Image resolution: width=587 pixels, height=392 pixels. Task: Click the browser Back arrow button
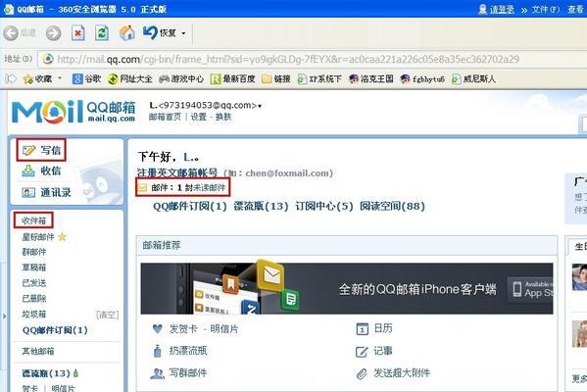[x=11, y=33]
